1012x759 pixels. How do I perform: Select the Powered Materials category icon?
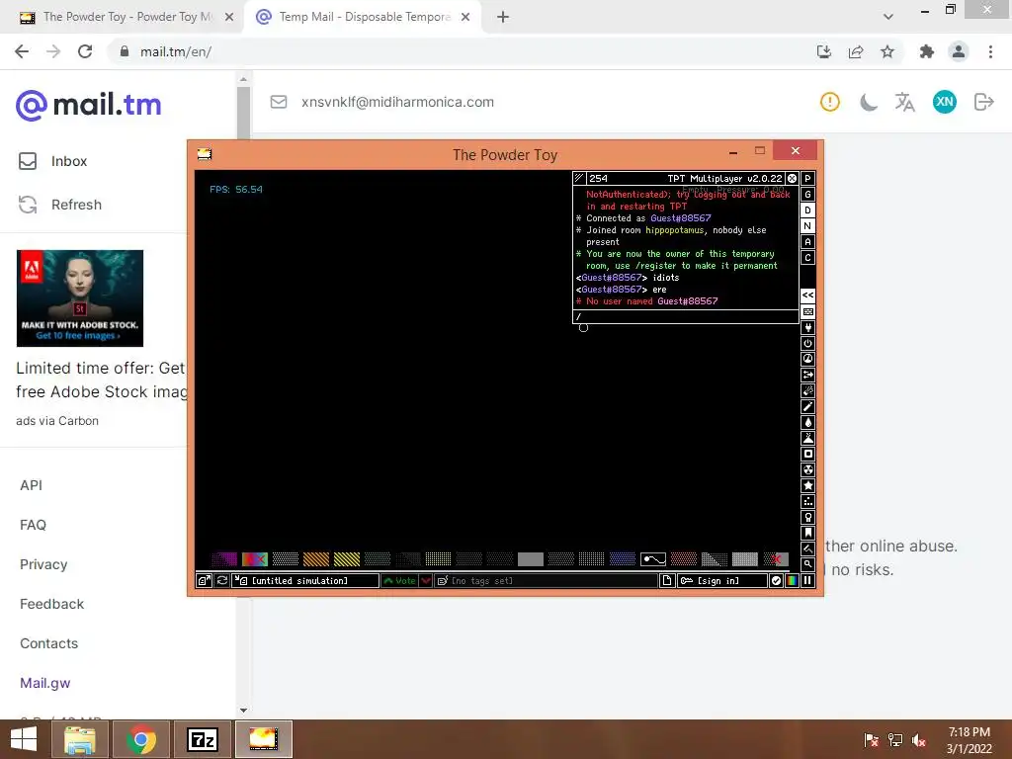(x=808, y=343)
